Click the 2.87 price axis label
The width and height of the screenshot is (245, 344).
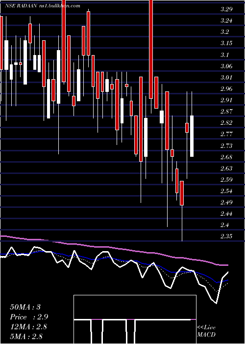pos(226,112)
